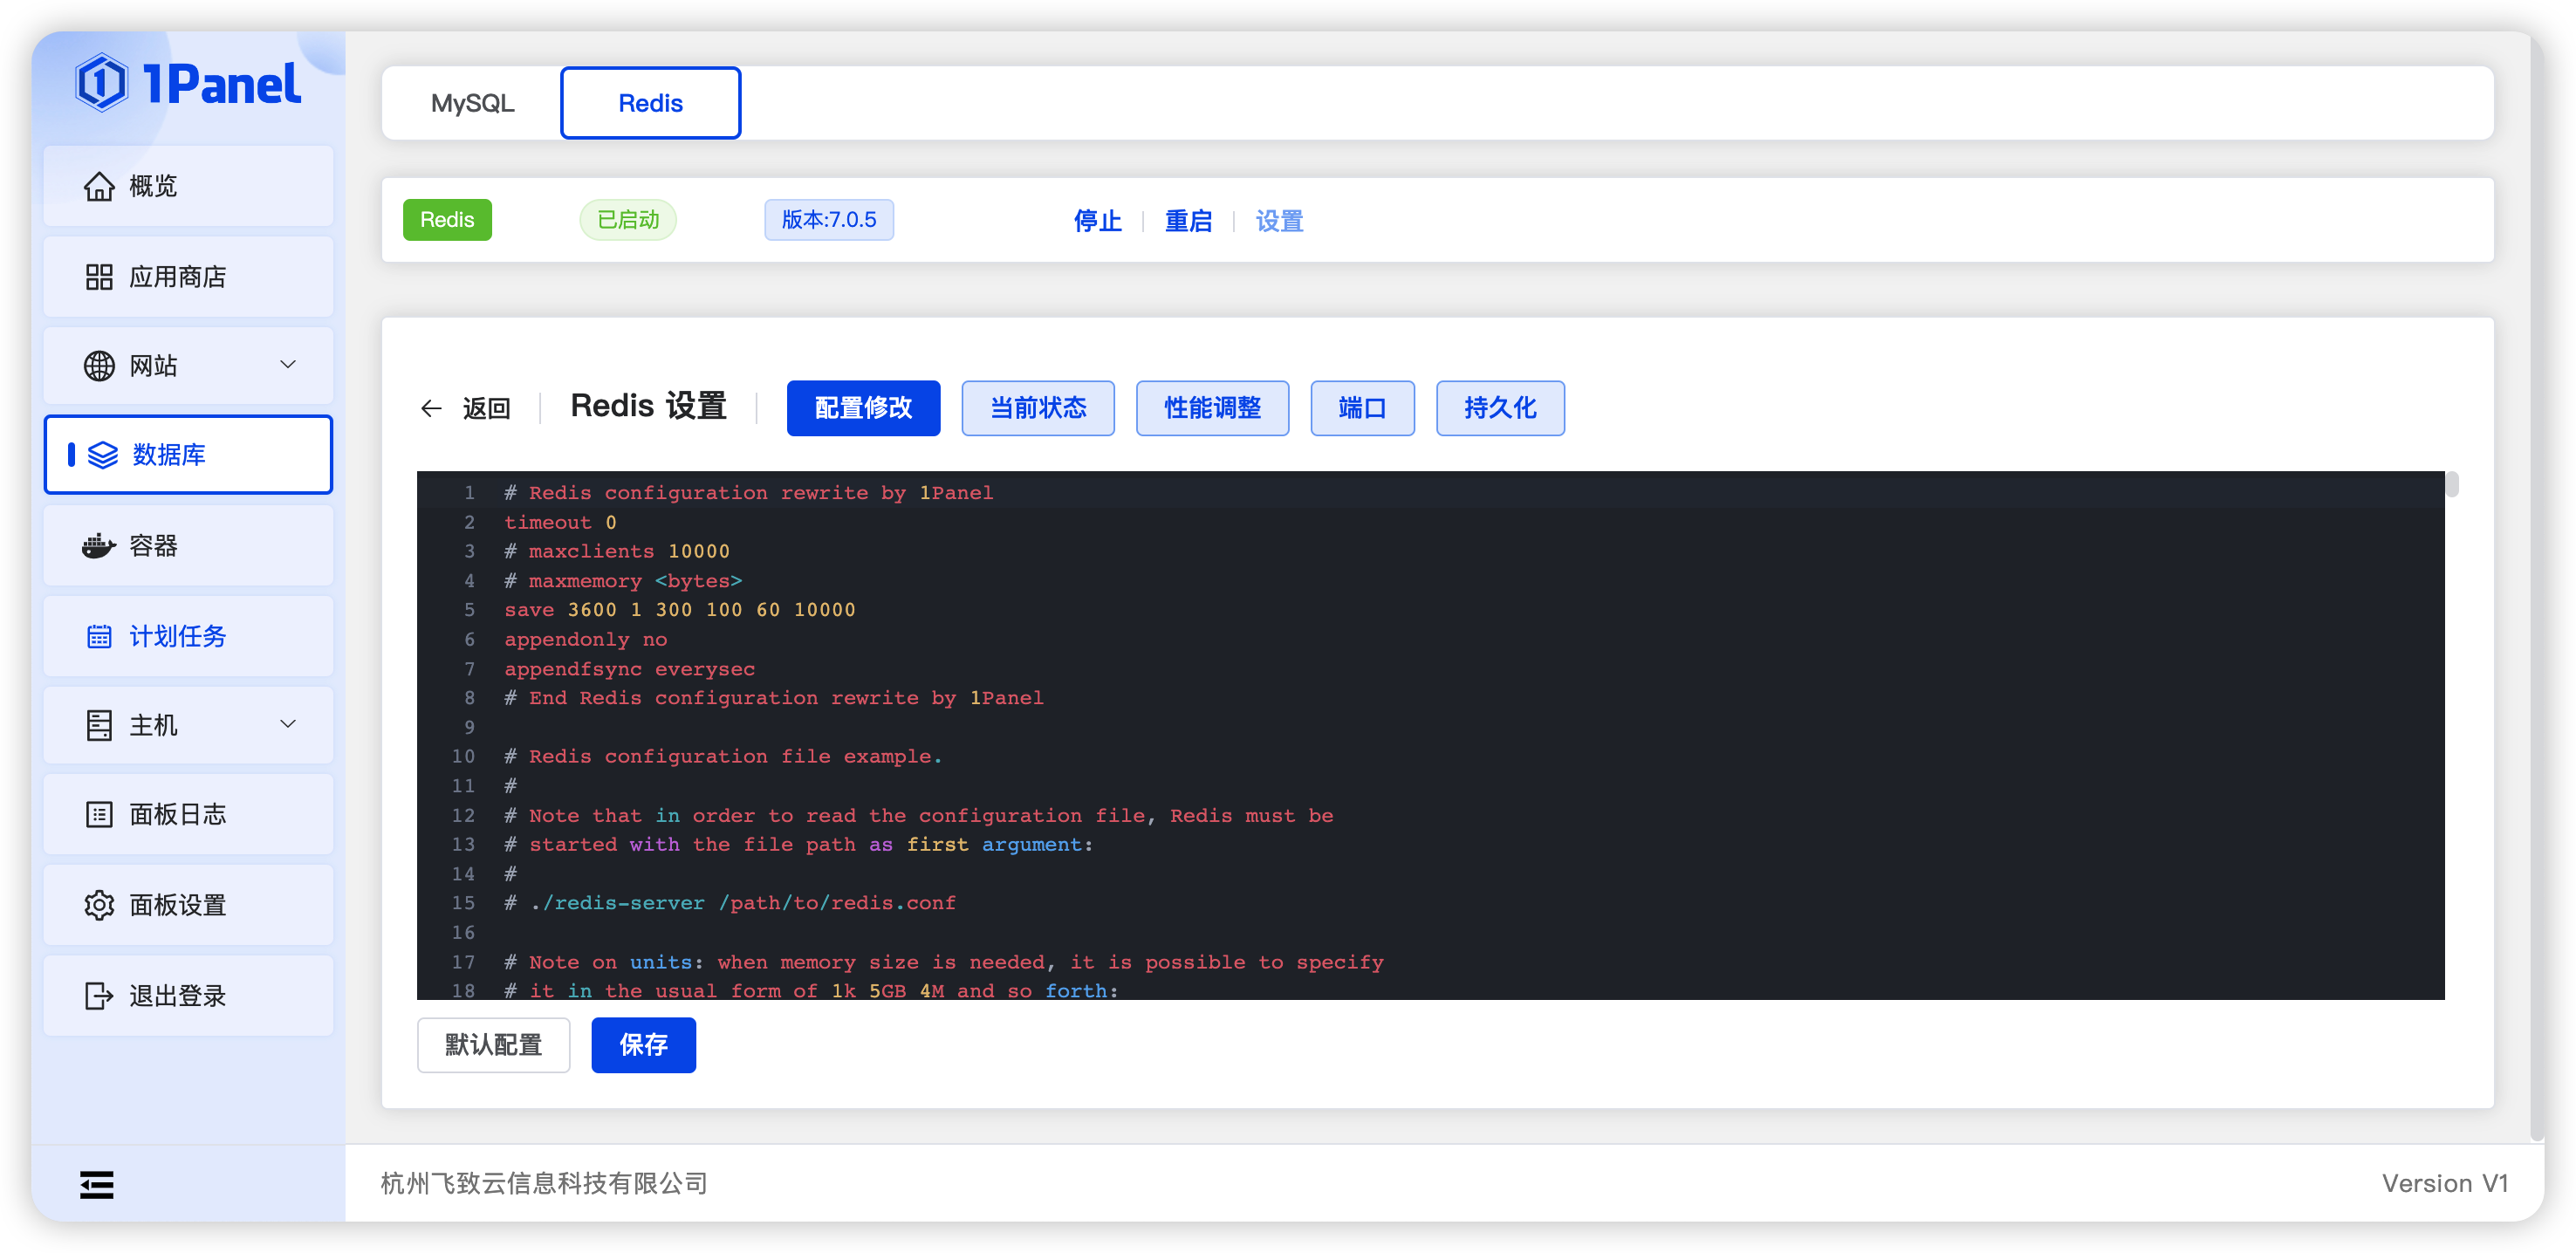Click the panel log icon for 面板日志

[x=99, y=815]
